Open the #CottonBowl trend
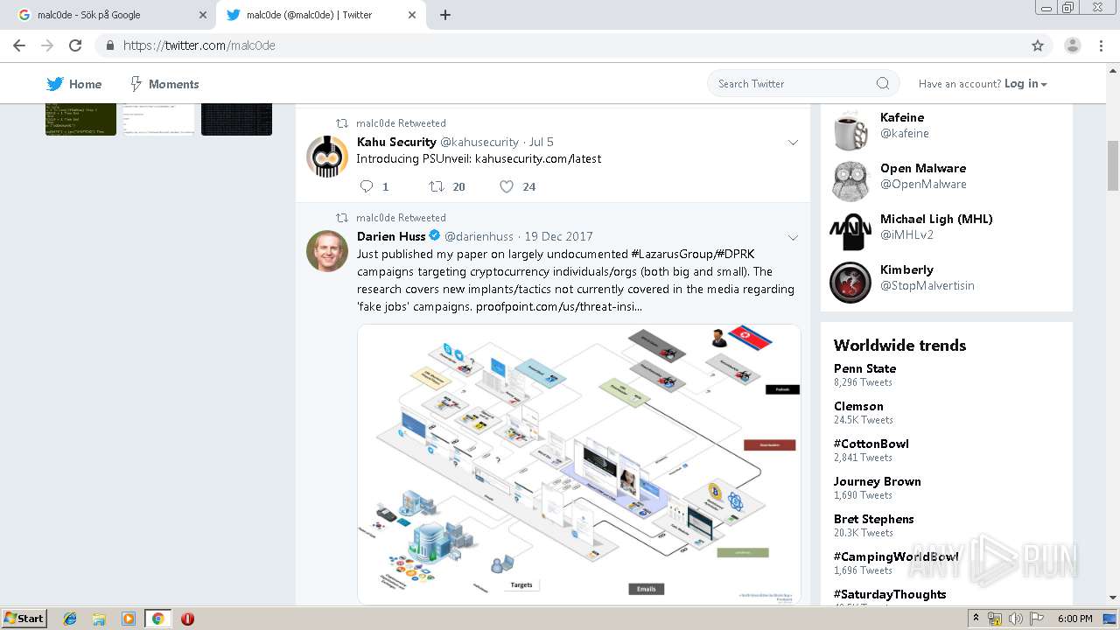Screen dimensions: 1120x630 pos(871,444)
